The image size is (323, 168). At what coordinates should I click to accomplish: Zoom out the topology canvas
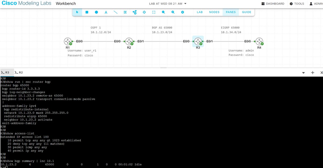[x=163, y=12]
